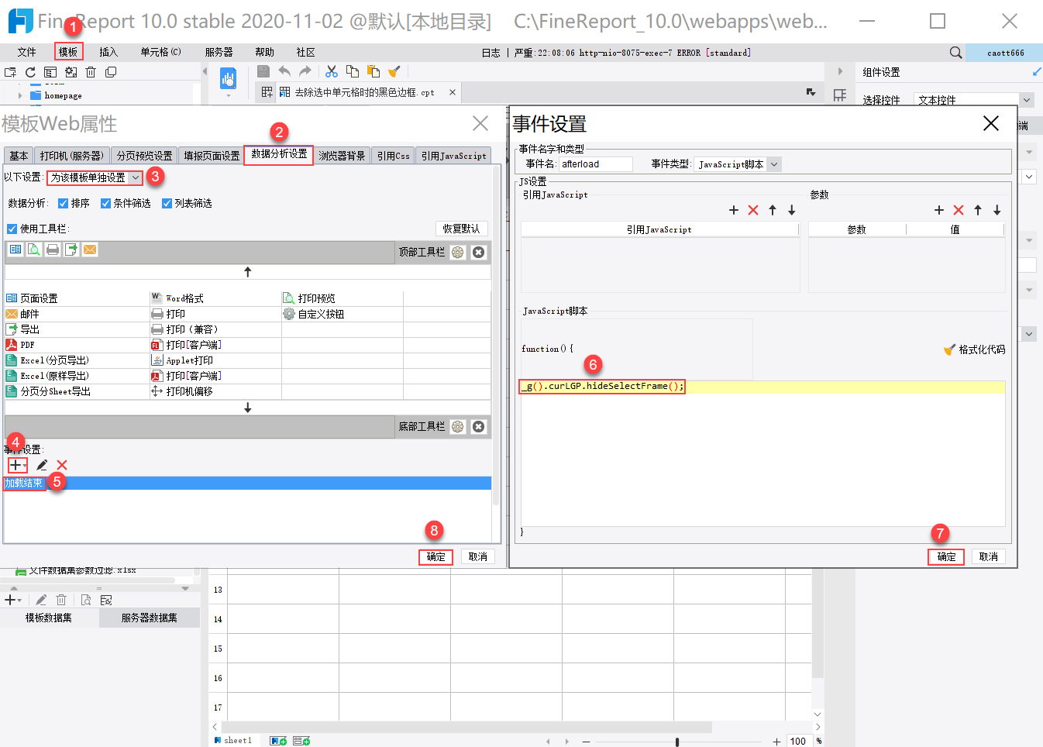Remove a referenced JavaScript with the red X
The image size is (1043, 747).
pos(753,210)
